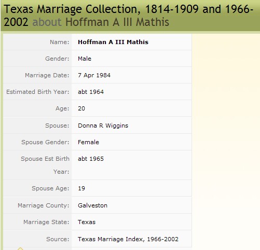This screenshot has height=250, width=260.
Task: Click the Galveston marriage county value
Action: tap(92, 205)
